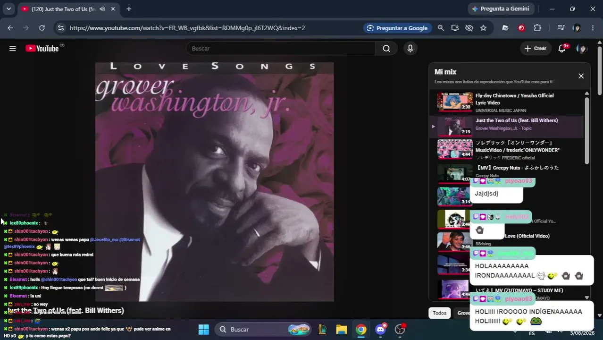Open the YouTube notifications bell
Image resolution: width=603 pixels, height=340 pixels.
tap(562, 48)
